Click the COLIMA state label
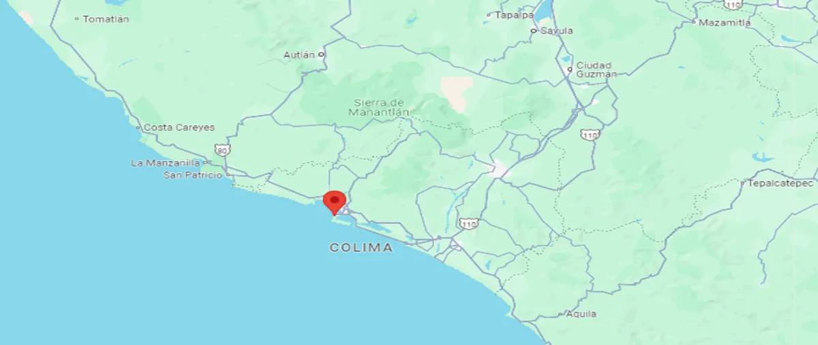This screenshot has height=345, width=818. (361, 248)
